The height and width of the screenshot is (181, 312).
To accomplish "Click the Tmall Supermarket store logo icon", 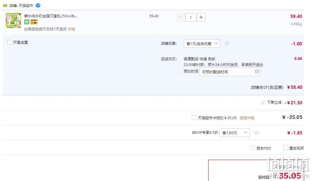I will point(5,5).
